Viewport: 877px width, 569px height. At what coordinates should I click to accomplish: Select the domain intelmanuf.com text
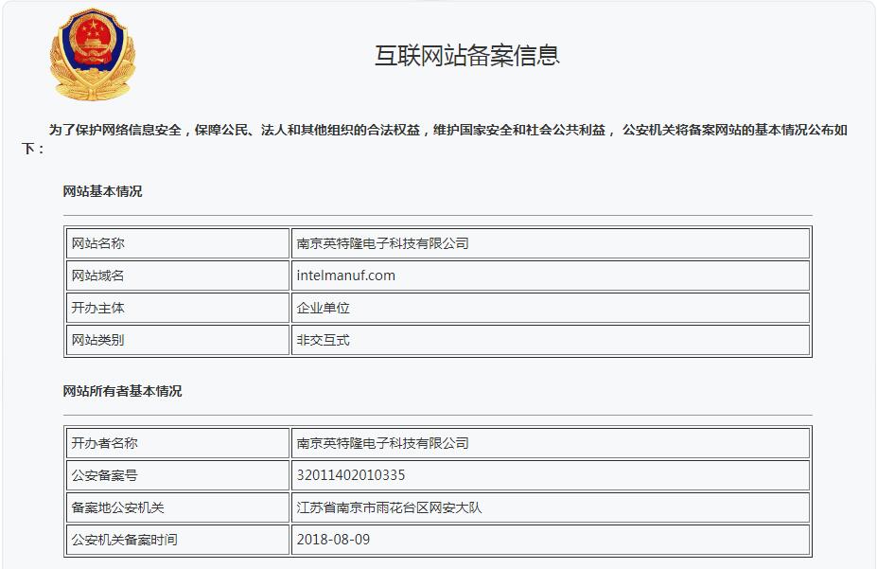pyautogui.click(x=345, y=276)
